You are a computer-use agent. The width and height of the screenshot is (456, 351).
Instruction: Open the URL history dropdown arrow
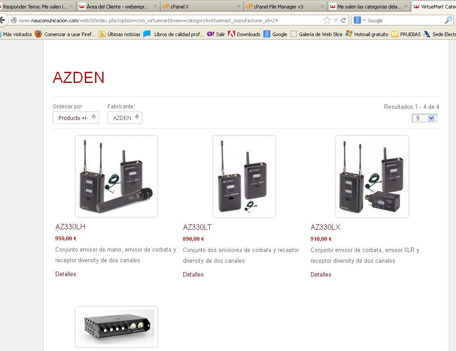336,21
